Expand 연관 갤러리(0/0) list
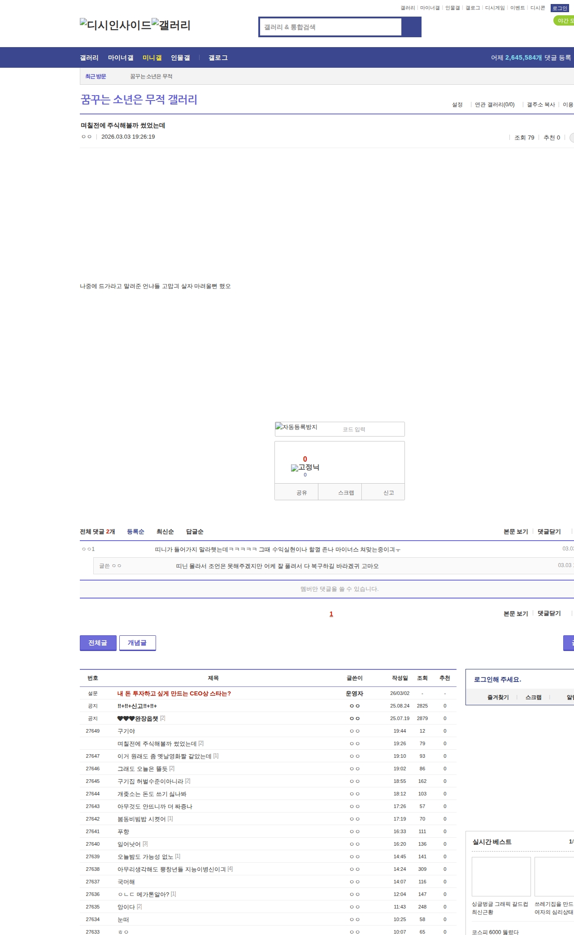 (494, 105)
